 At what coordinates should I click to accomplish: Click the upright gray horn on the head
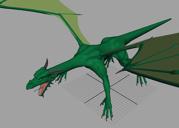click(46, 63)
